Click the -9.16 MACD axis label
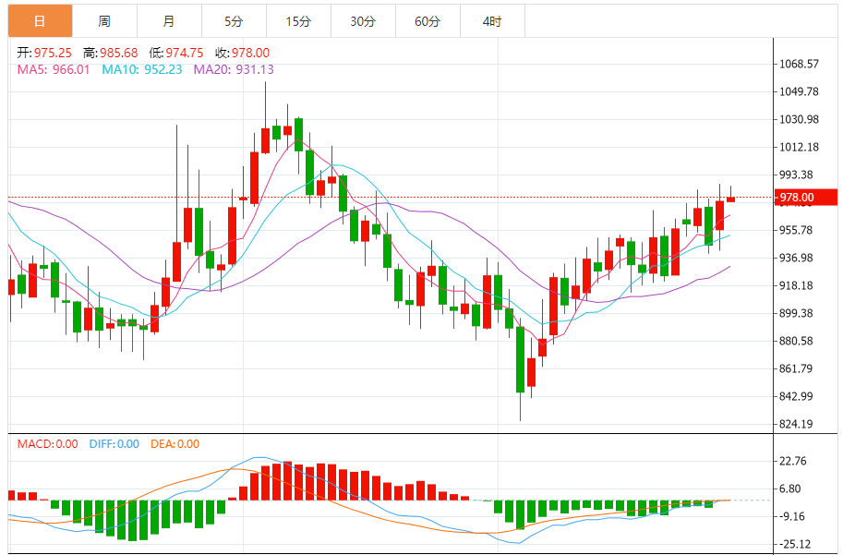 (792, 516)
